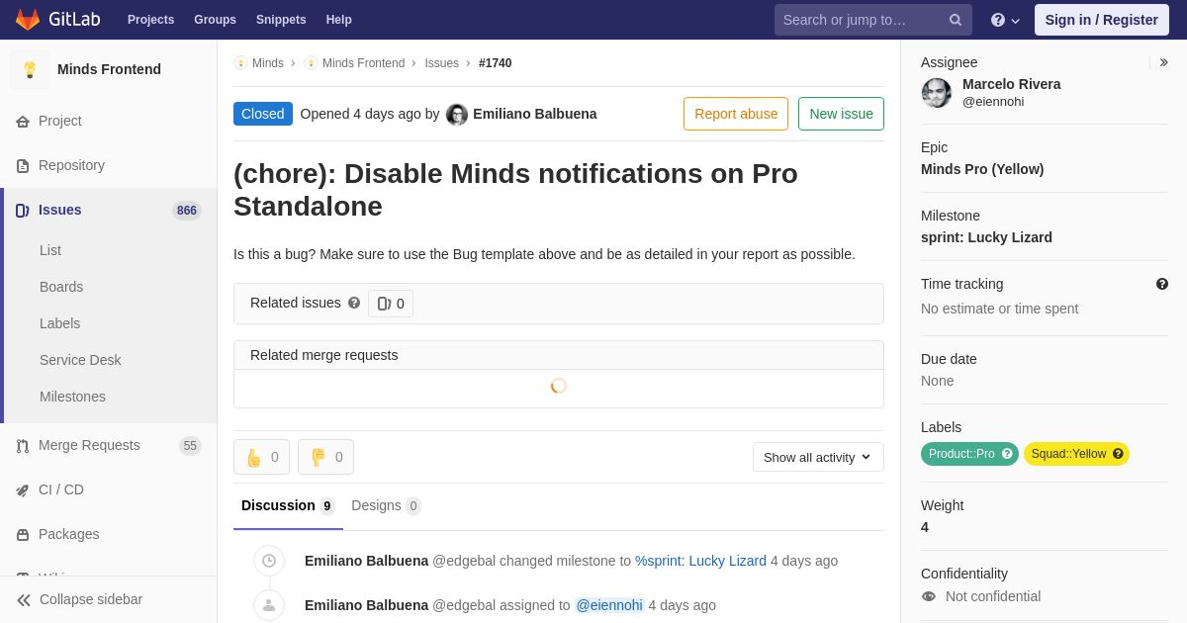Screen dimensions: 1187x623
Task: Click the Due date None value
Action: 938,381
